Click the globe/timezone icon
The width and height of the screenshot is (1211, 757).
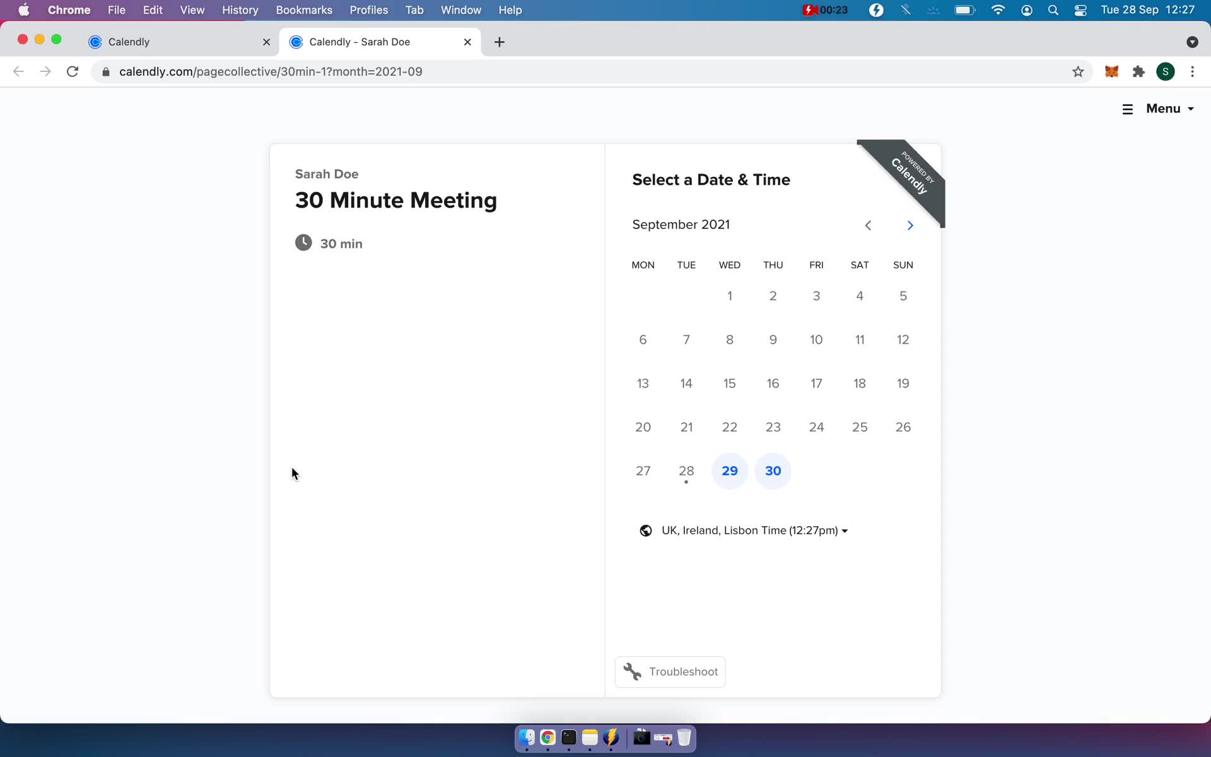pos(646,531)
